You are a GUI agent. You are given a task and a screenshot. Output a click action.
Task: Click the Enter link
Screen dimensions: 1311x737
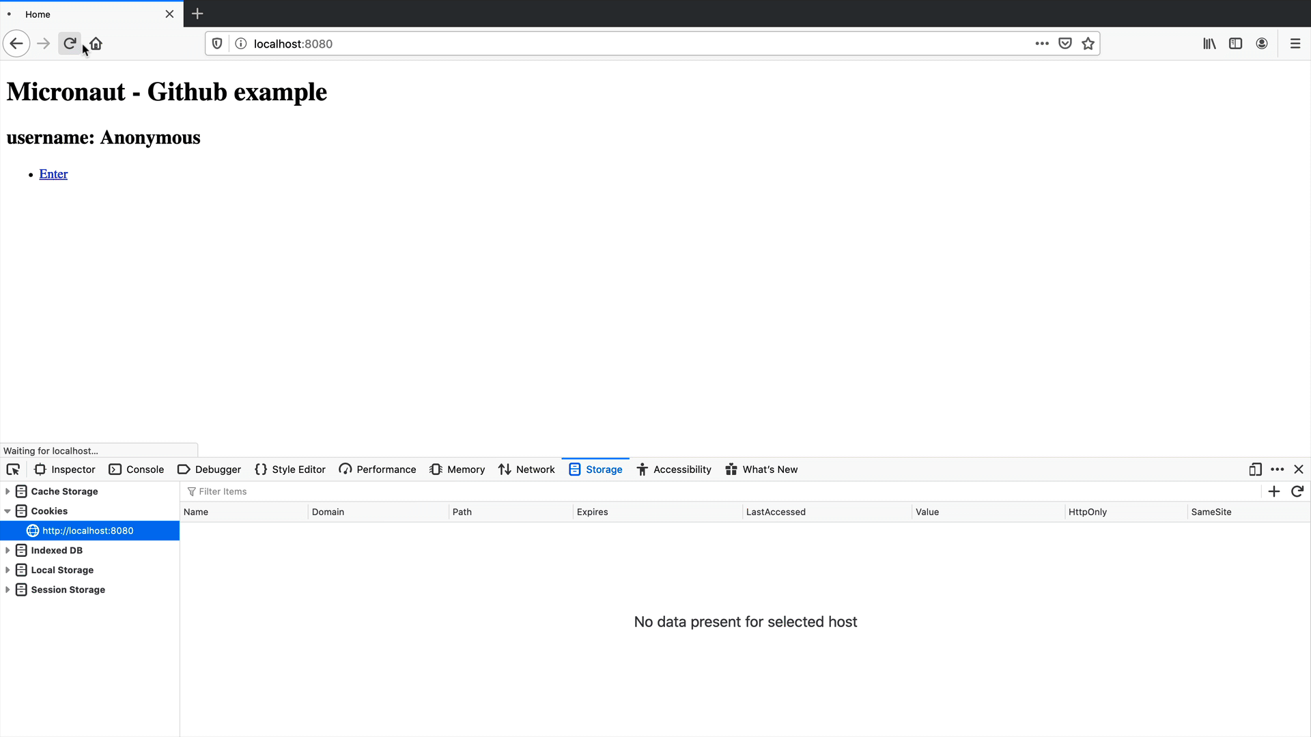tap(53, 174)
